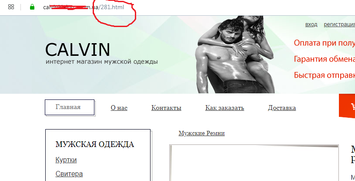Click the CALVIN store logo
355x181 pixels.
tap(77, 50)
